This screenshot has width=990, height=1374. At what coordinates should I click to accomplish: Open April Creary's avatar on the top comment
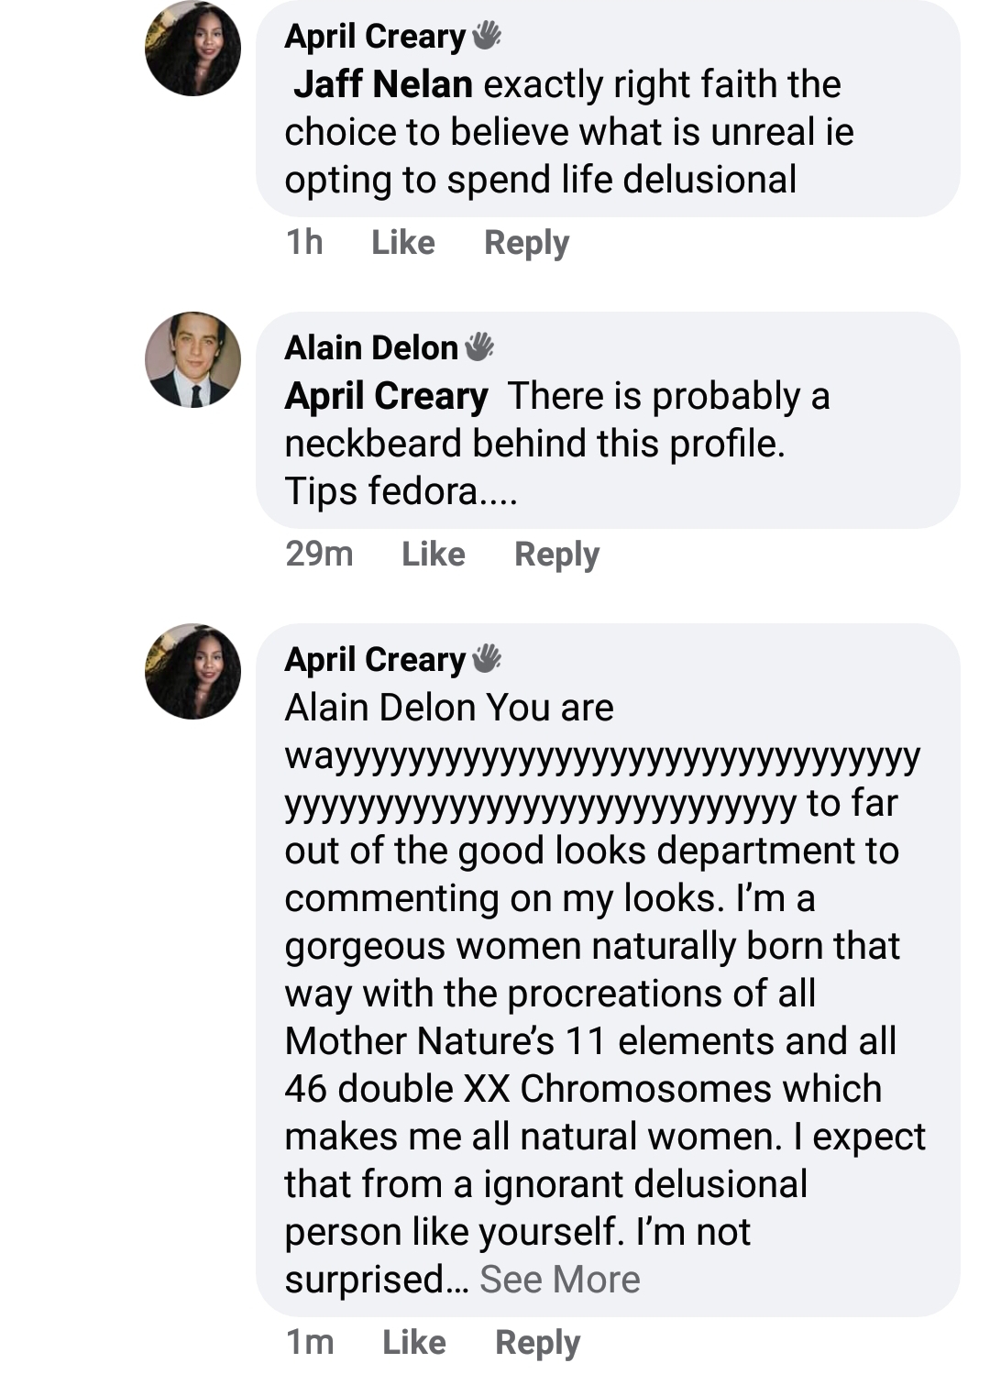[x=192, y=48]
